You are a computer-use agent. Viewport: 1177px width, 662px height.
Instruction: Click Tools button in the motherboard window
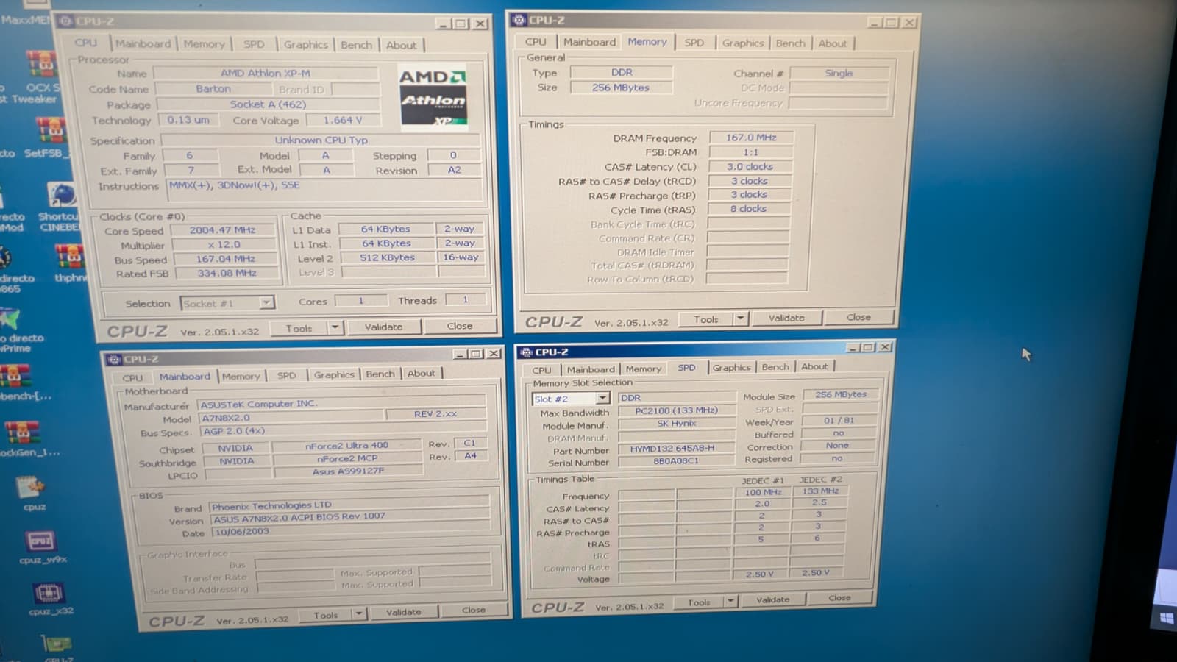pyautogui.click(x=326, y=615)
